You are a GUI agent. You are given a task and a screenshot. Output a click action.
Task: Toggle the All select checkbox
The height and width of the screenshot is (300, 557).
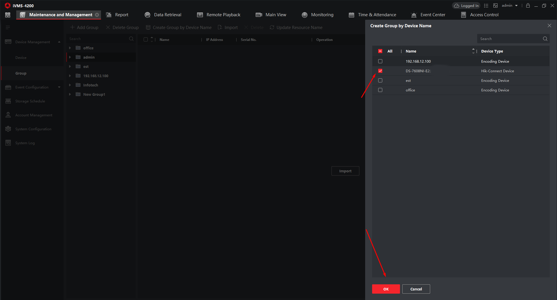point(380,51)
